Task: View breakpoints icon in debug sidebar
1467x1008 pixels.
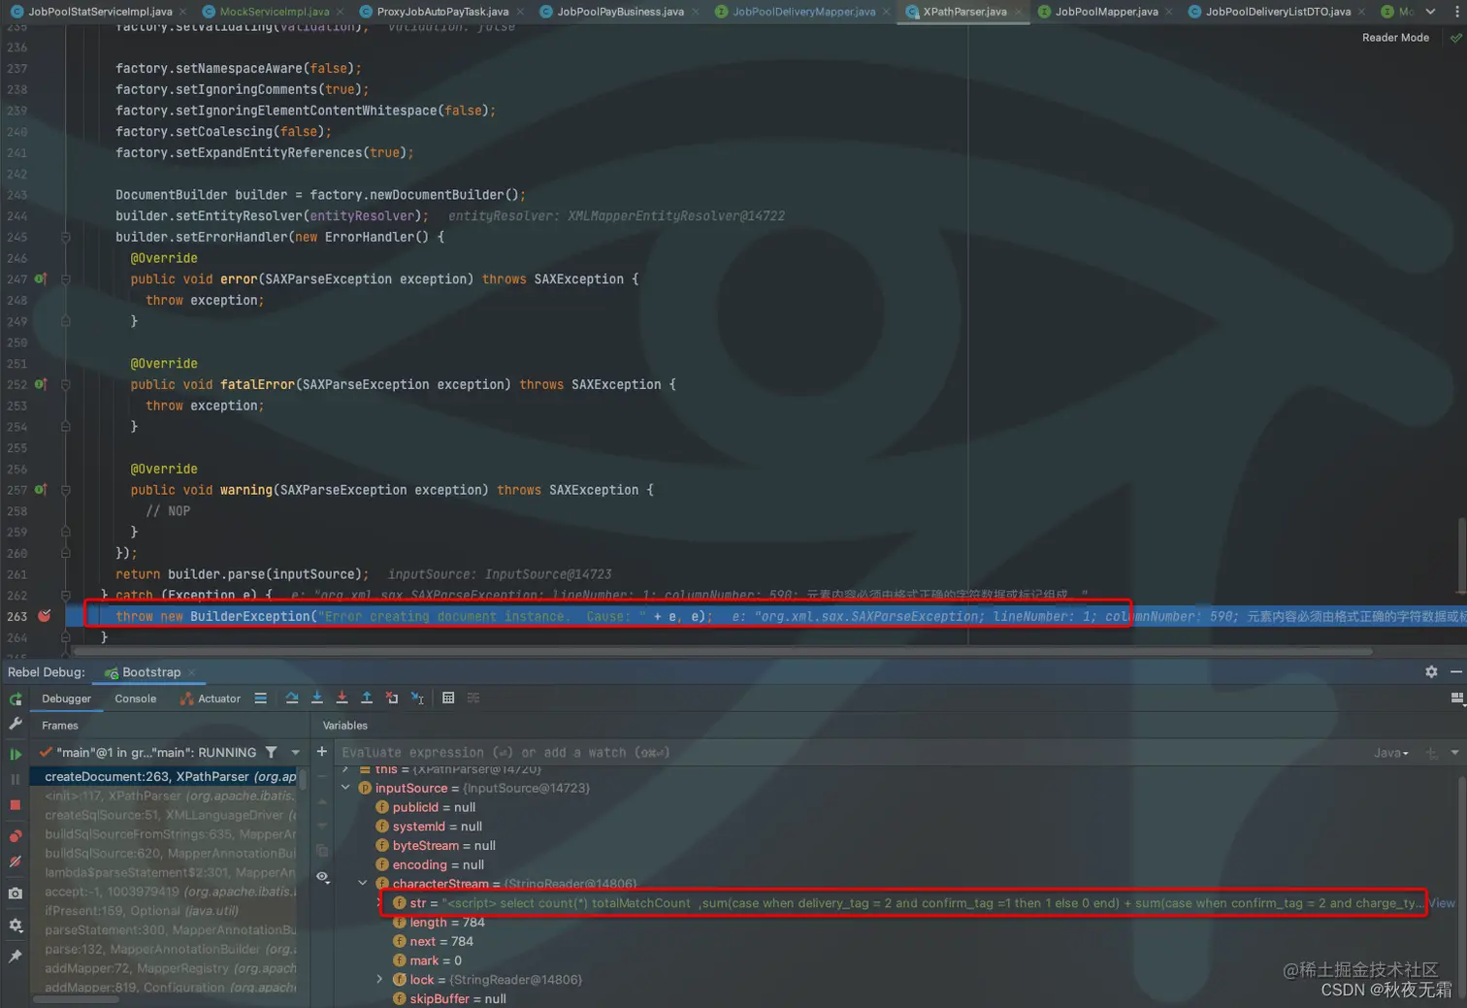Action: [16, 836]
